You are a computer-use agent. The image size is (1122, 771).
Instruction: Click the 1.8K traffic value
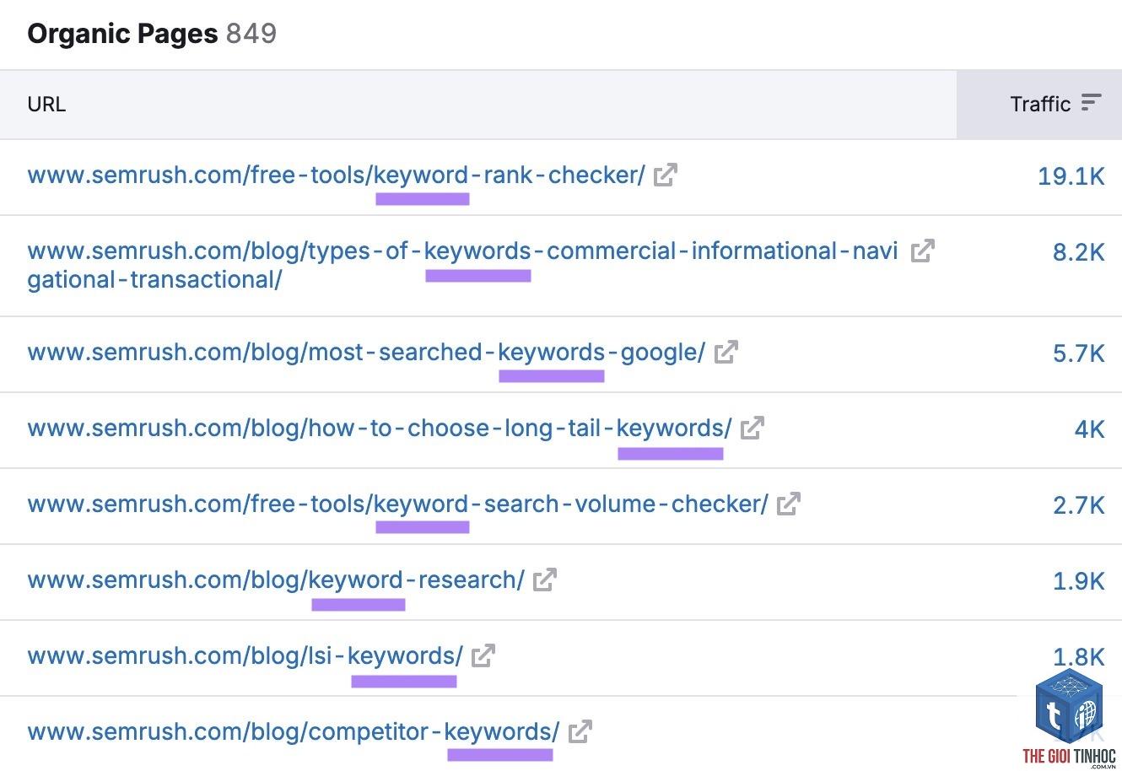coord(1078,656)
